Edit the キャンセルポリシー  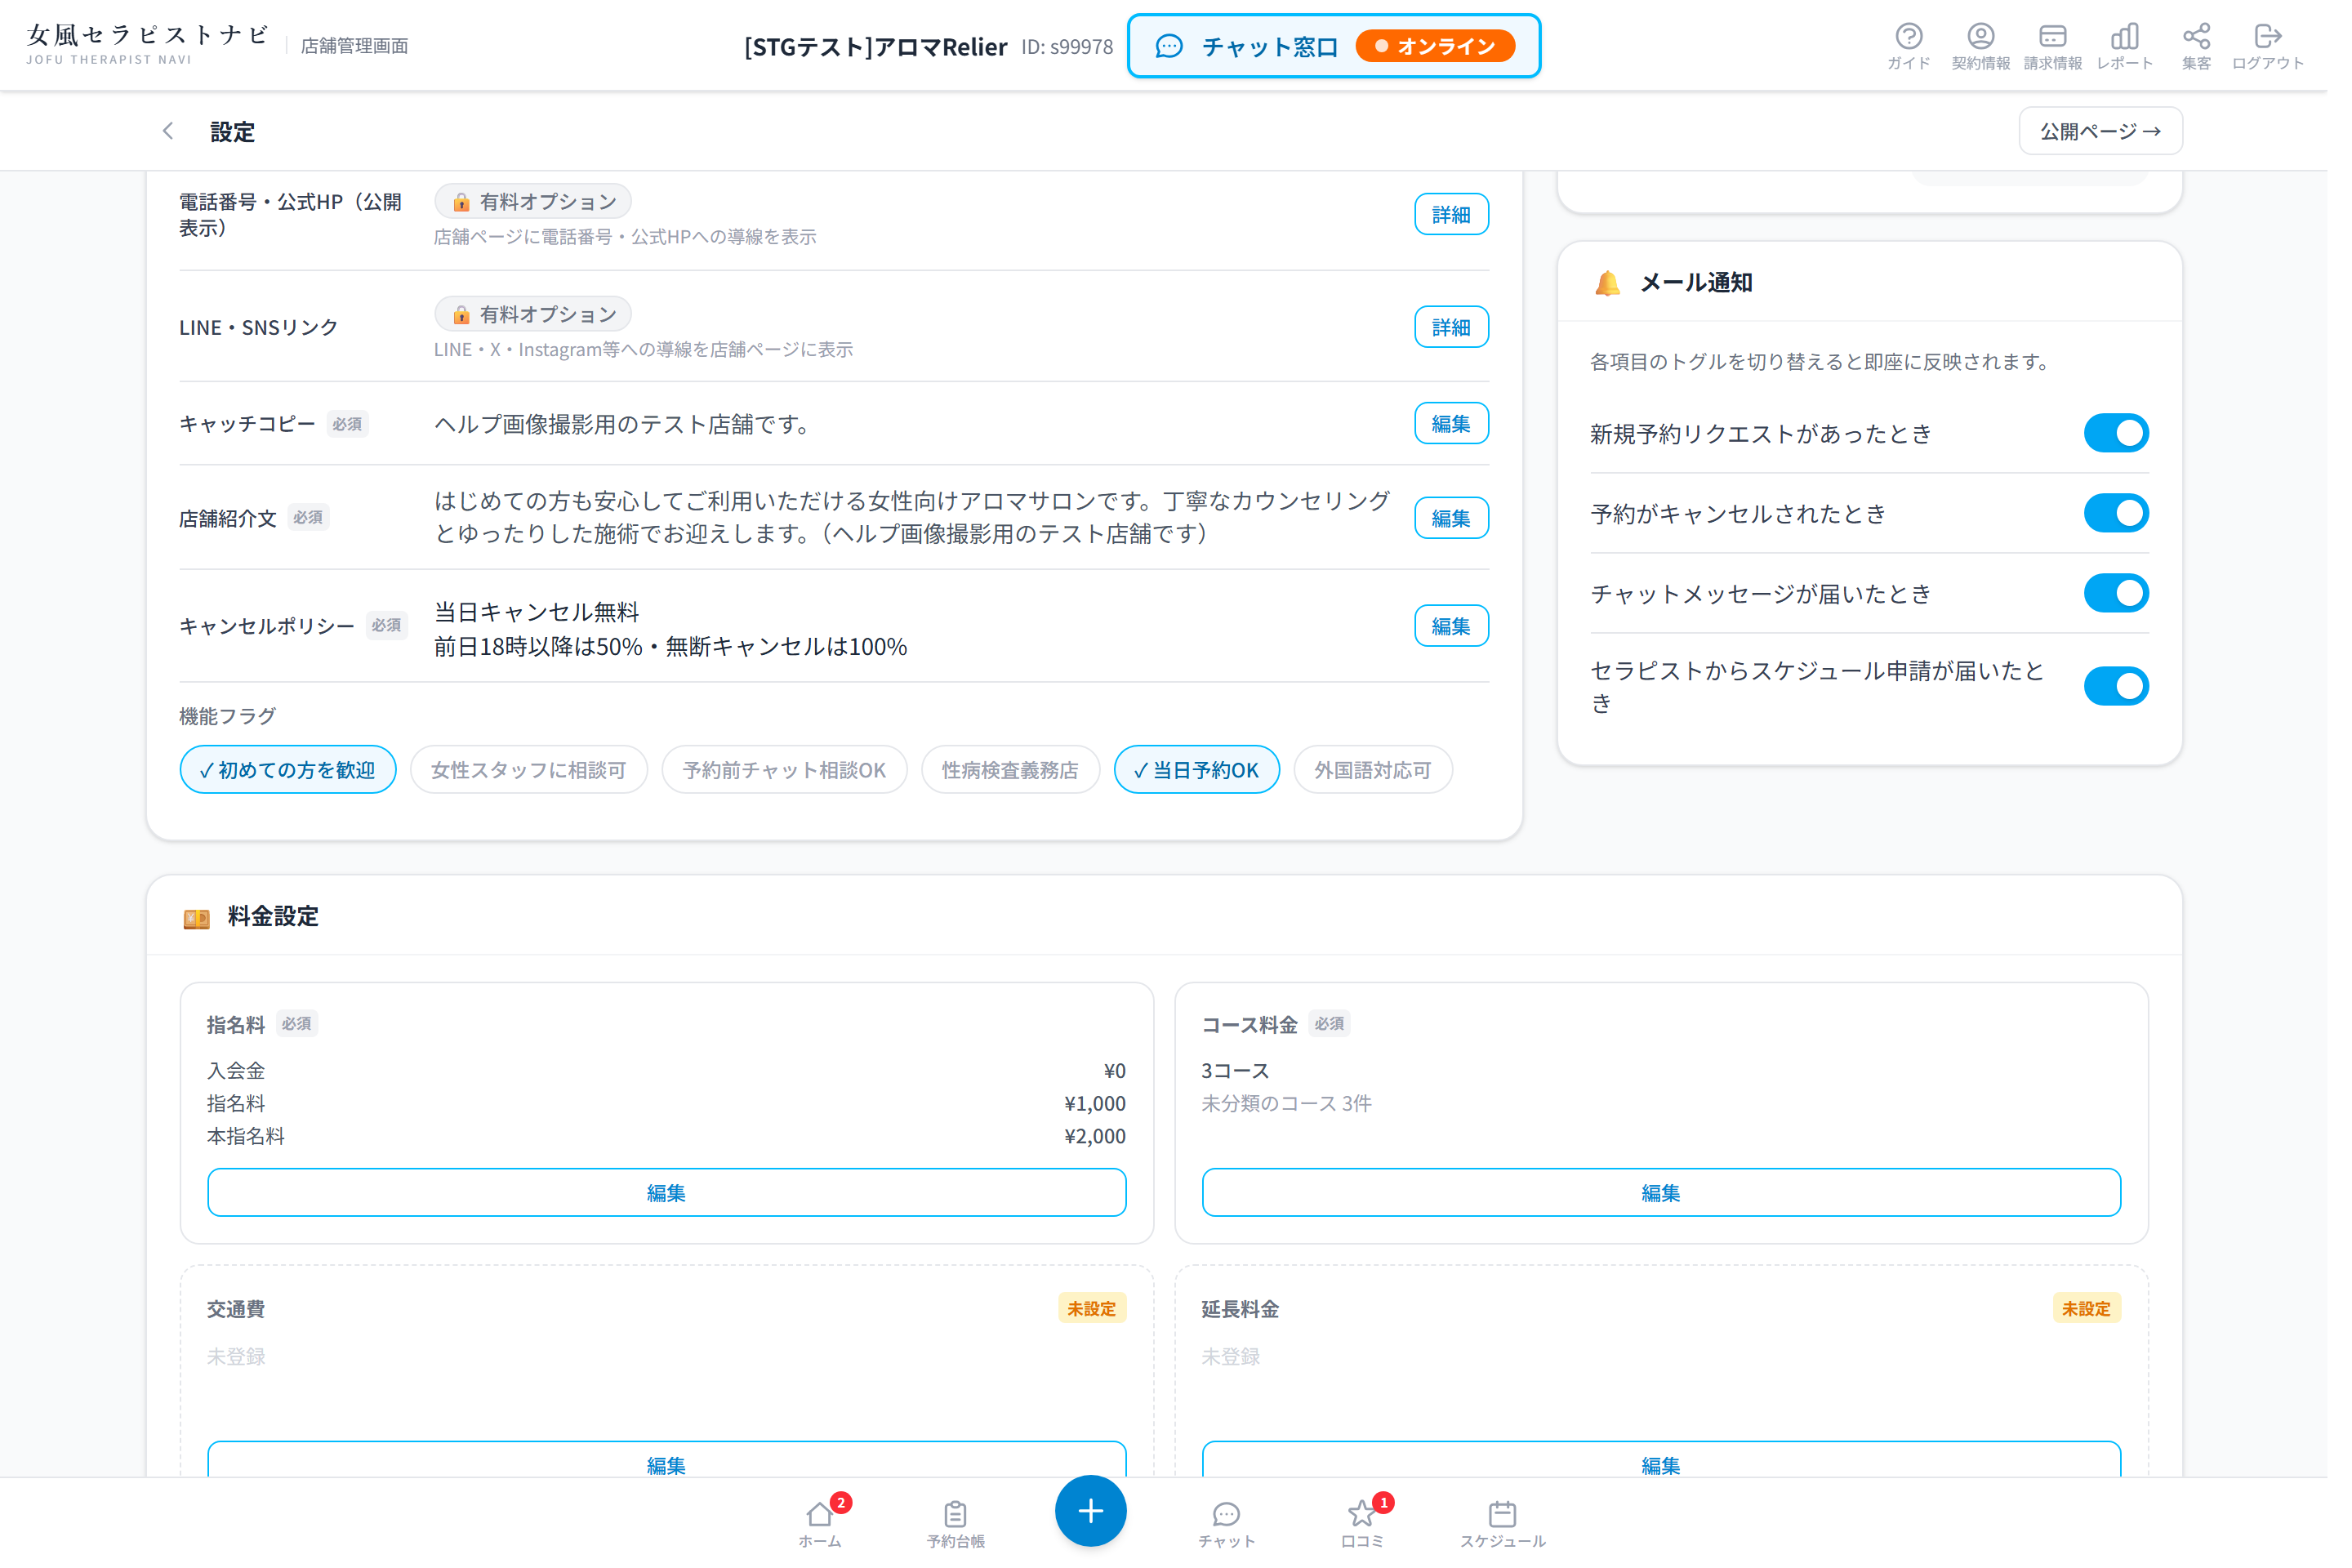tap(1466, 632)
